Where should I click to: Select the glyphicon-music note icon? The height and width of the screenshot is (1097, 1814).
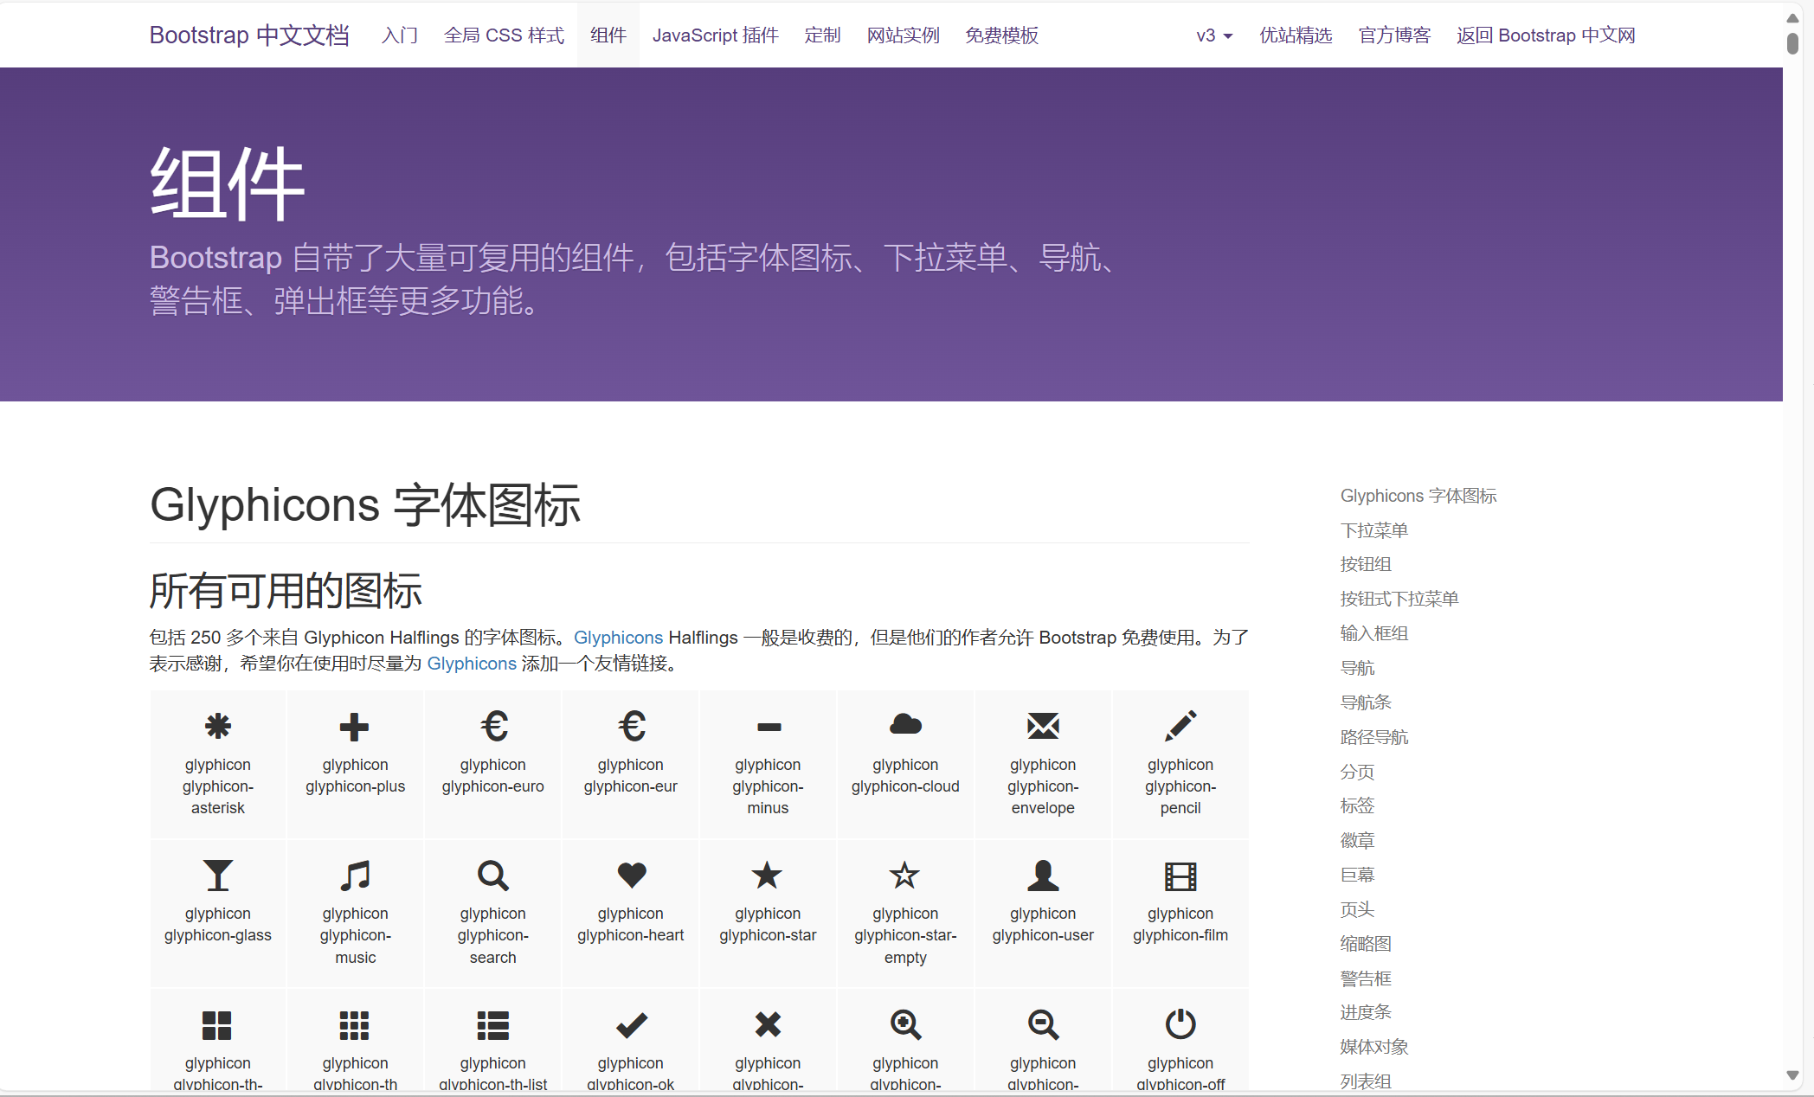tap(355, 876)
